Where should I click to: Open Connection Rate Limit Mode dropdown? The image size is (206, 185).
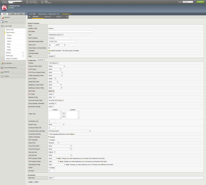70,131
